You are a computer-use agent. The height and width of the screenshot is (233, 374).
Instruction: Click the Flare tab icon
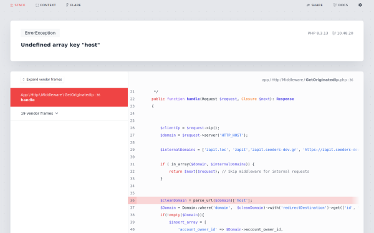tap(67, 5)
